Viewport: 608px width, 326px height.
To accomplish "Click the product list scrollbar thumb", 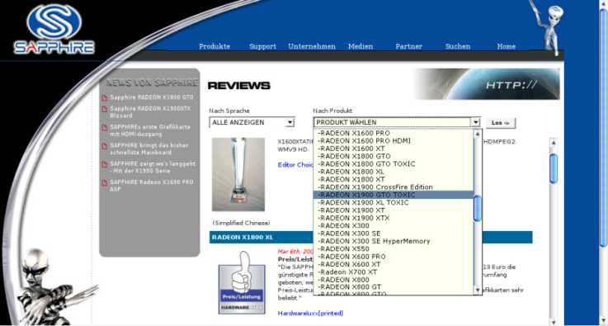I will 478,209.
